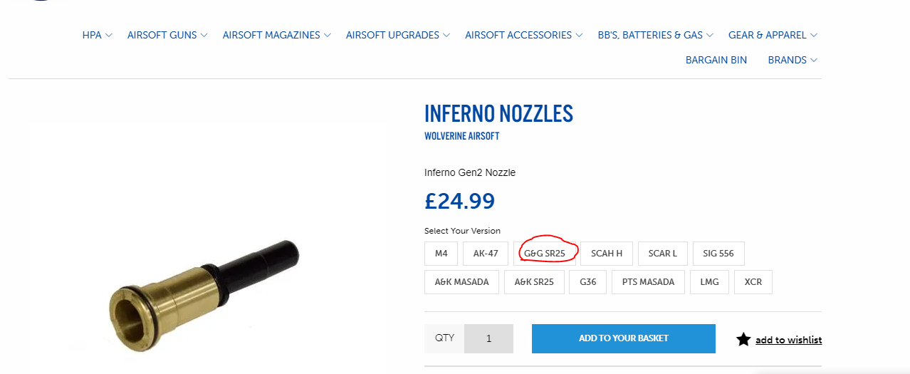Viewport: 910px width, 374px height.
Task: Click the add to wishlist link
Action: pos(788,340)
